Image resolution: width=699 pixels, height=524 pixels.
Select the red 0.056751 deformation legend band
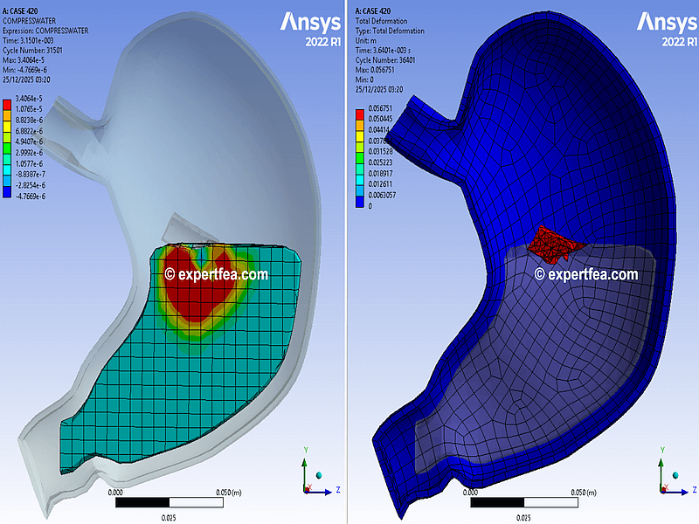[357, 112]
